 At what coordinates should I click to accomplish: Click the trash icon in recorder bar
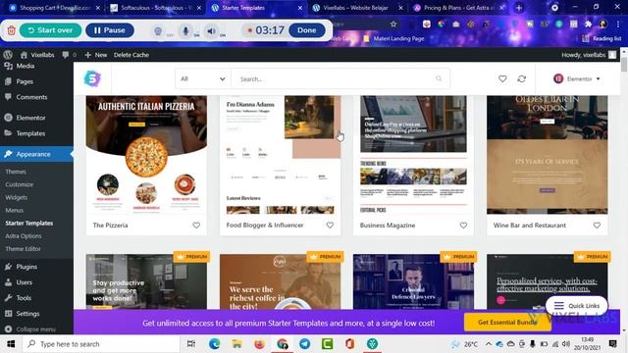11,30
